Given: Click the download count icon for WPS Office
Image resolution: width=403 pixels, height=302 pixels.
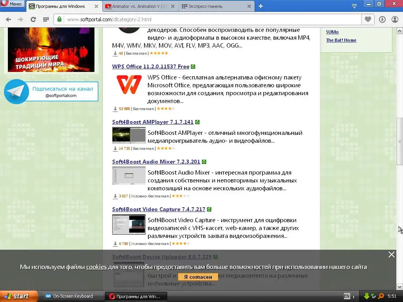Looking at the screenshot, I should pos(115,109).
